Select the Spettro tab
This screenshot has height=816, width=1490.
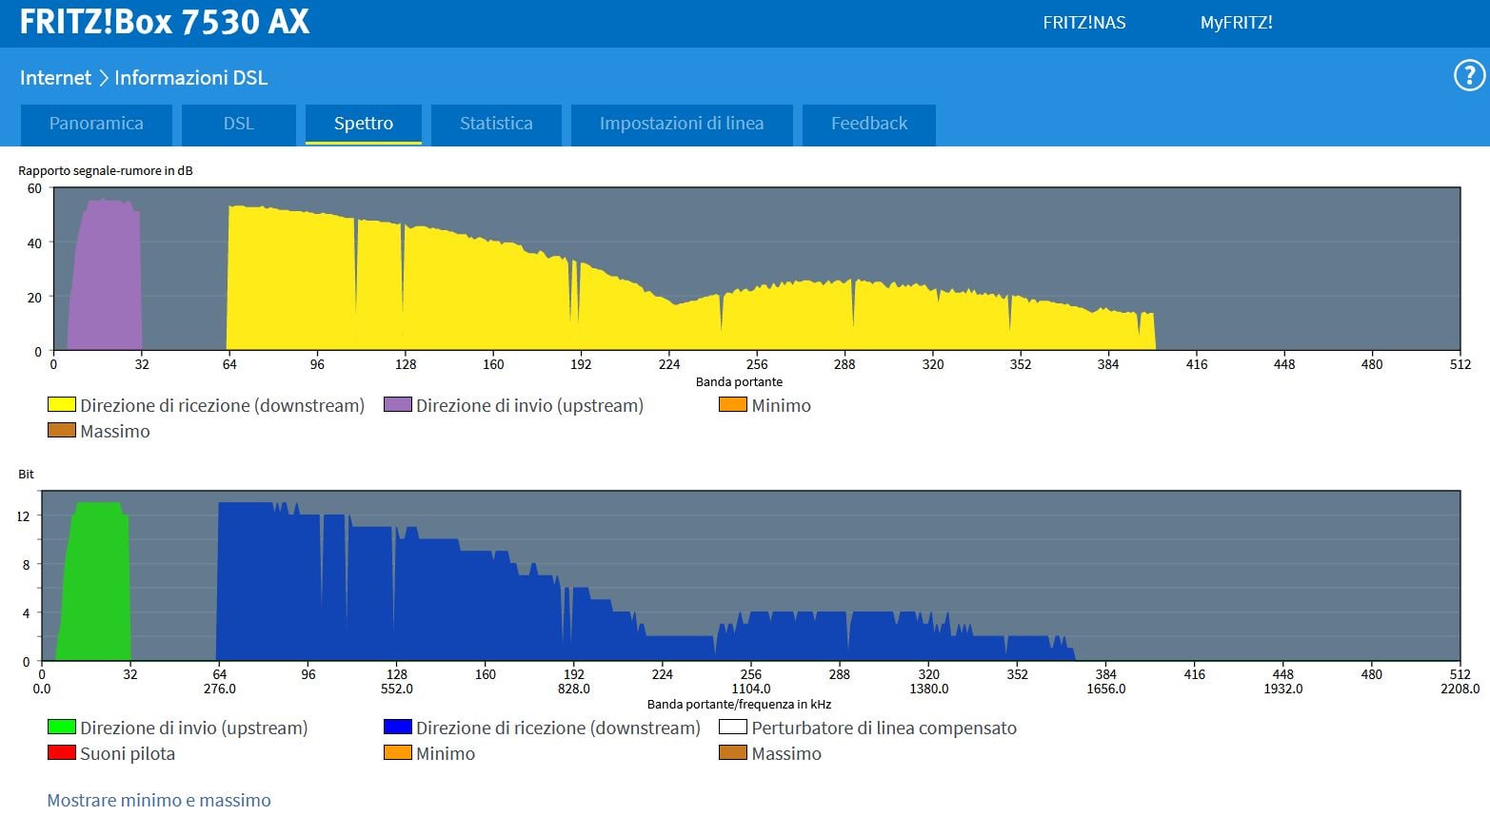click(363, 124)
